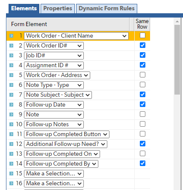Open the Dynamic Form Rules tab
This screenshot has width=183, height=190.
click(x=106, y=9)
